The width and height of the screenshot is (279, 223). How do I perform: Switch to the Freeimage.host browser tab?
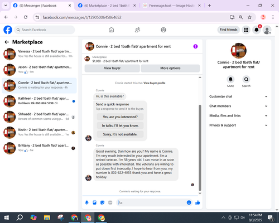point(171,6)
